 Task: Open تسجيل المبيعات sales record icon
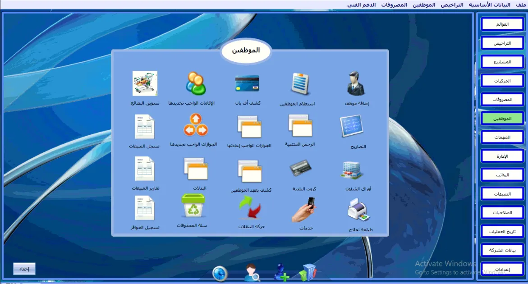(x=144, y=127)
